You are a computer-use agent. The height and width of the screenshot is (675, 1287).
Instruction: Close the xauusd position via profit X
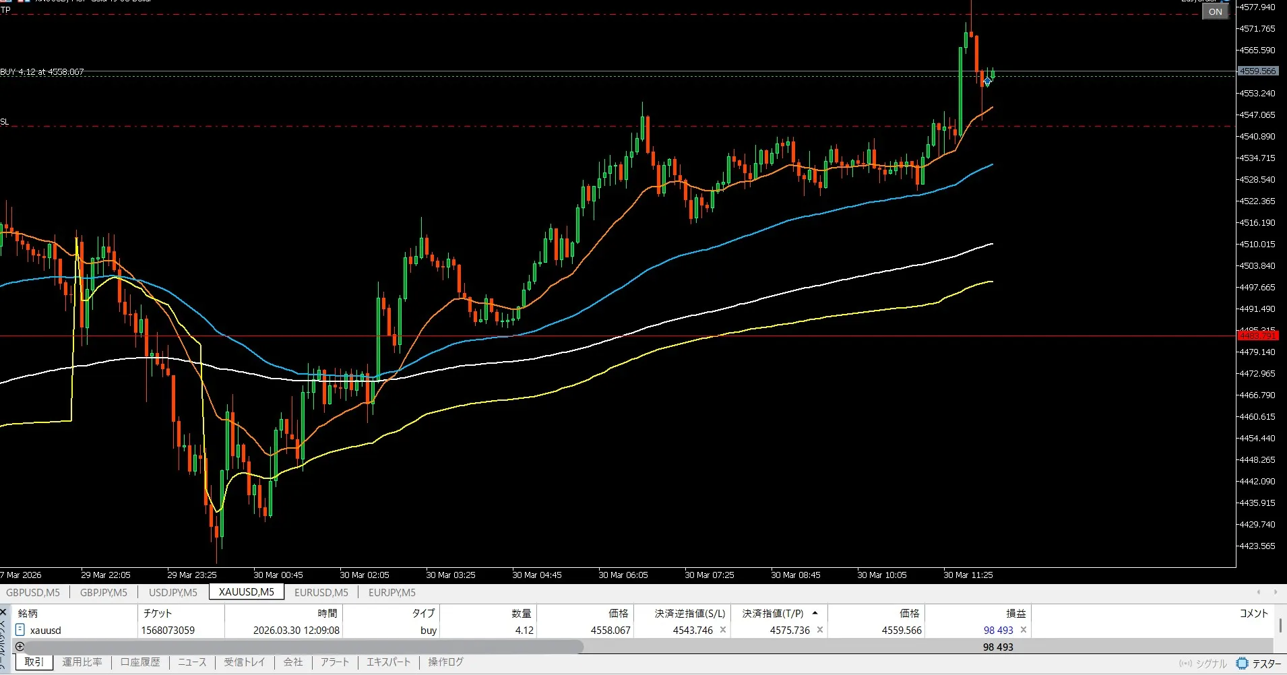click(1024, 630)
